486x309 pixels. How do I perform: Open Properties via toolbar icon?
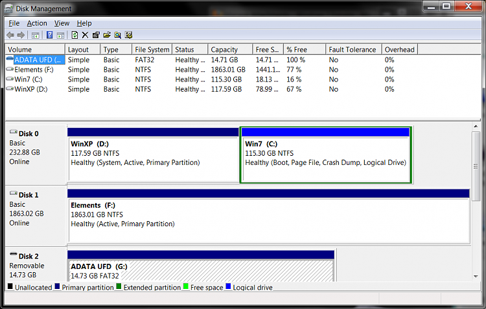coord(96,35)
